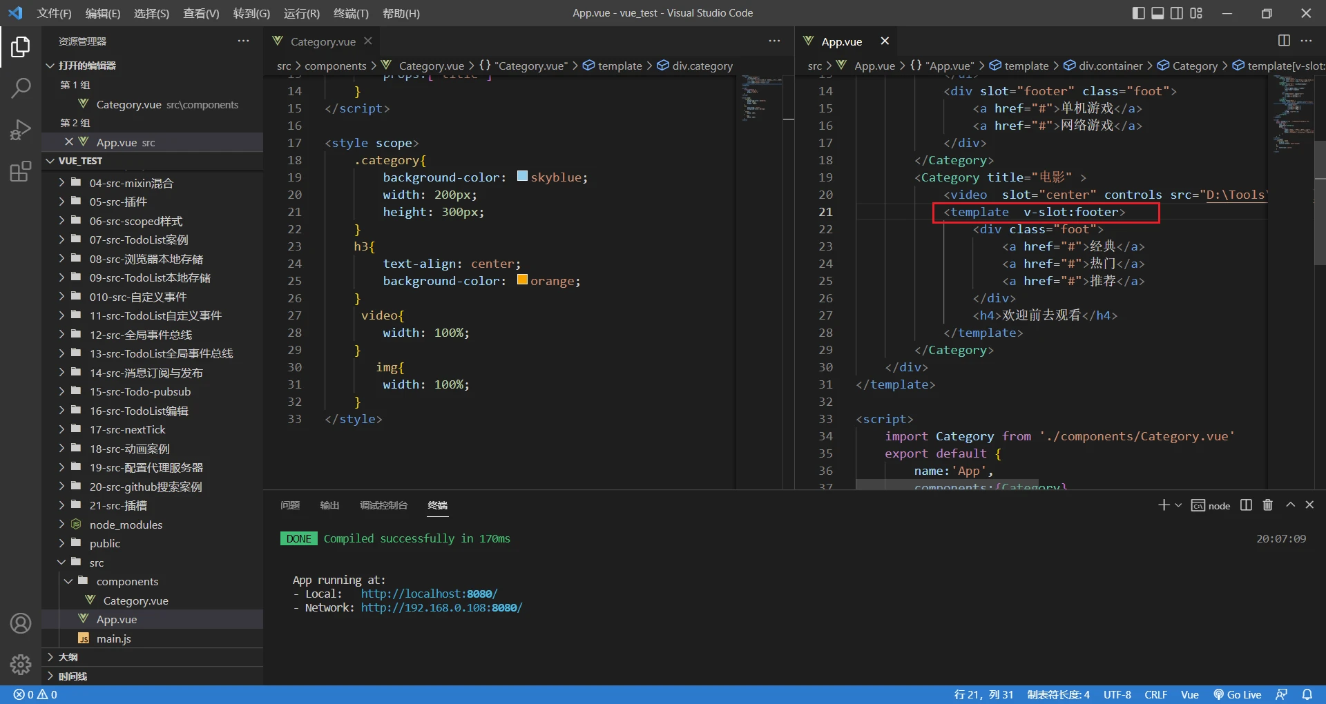Toggle Go Live server
The width and height of the screenshot is (1326, 704).
(1238, 694)
